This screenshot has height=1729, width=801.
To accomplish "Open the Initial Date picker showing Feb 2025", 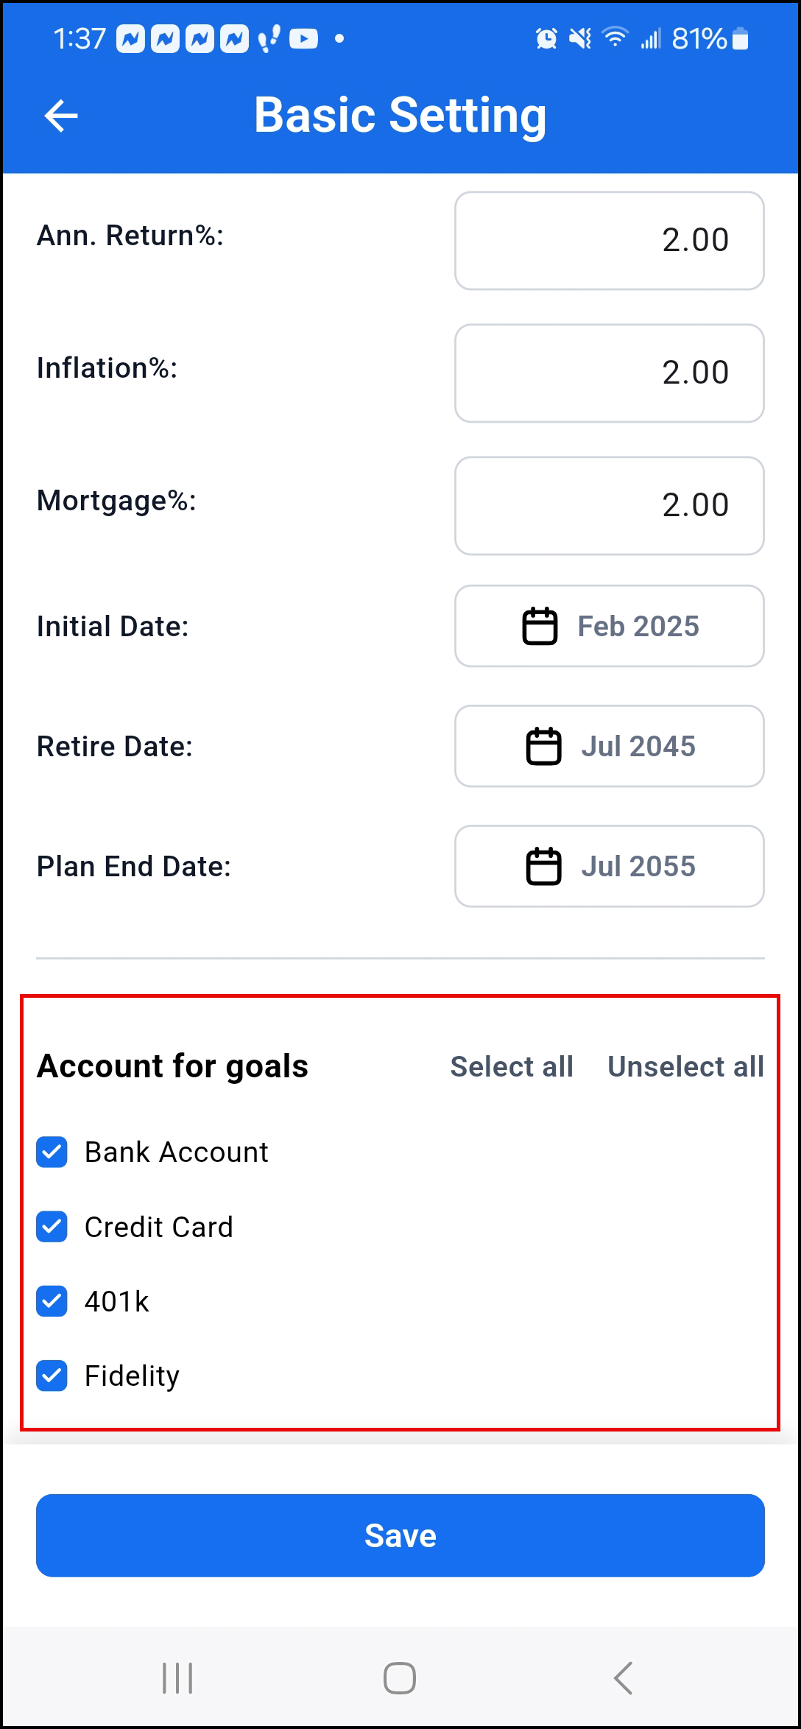I will [610, 627].
